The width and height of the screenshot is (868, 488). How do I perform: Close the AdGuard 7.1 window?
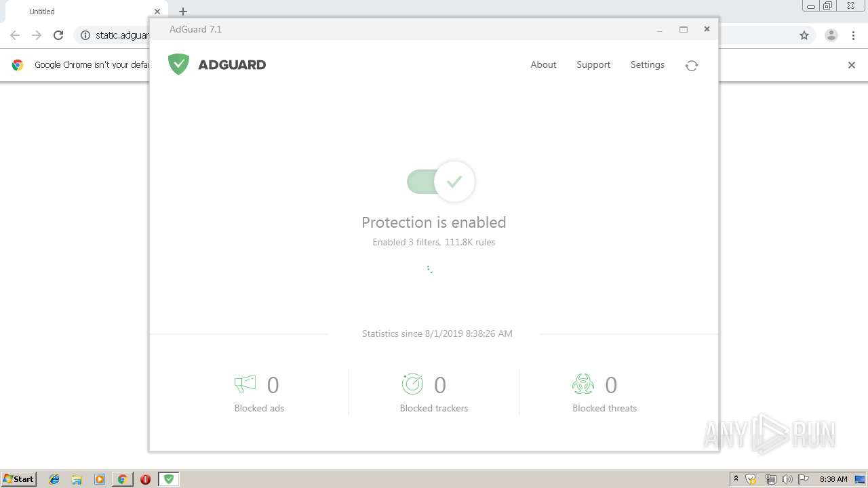tap(707, 29)
